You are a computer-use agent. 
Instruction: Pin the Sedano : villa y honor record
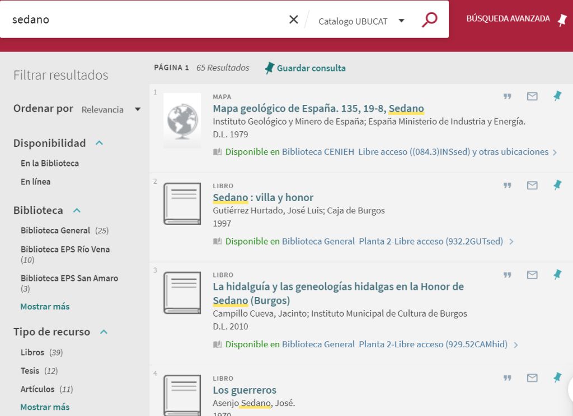tap(557, 185)
